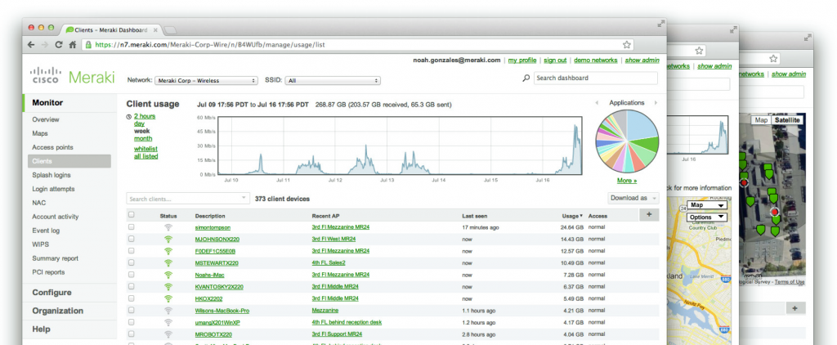This screenshot has width=837, height=345.
Task: Open Access points in the Monitor menu
Action: tap(52, 147)
